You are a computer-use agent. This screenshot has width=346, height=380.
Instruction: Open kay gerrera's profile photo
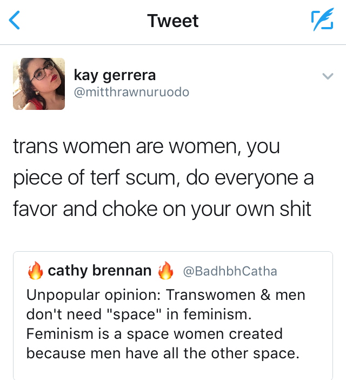(x=39, y=84)
